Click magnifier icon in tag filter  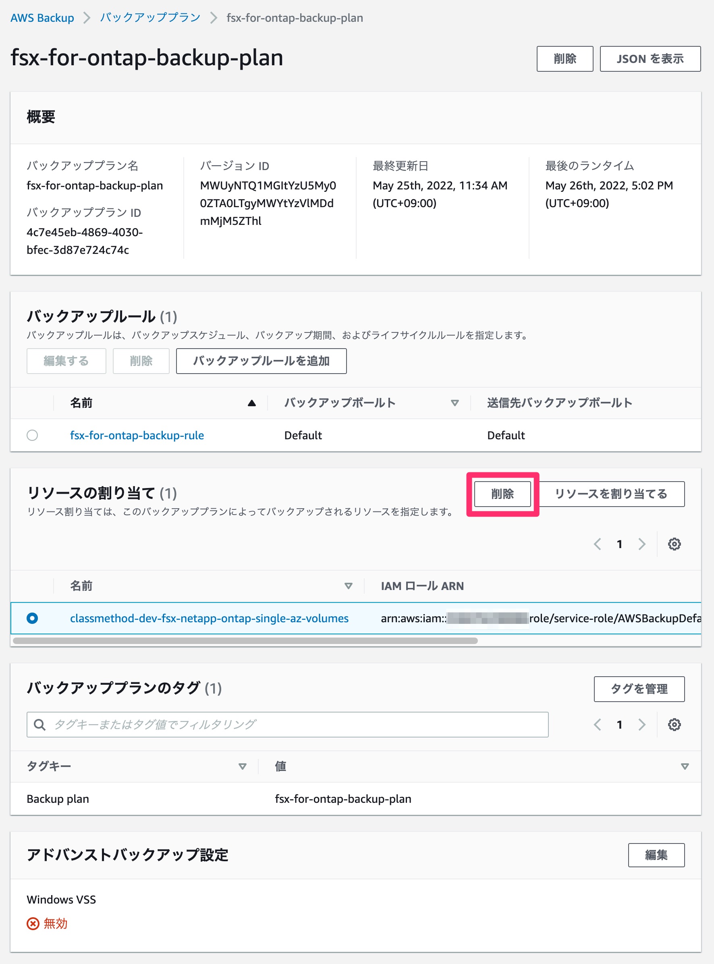40,725
